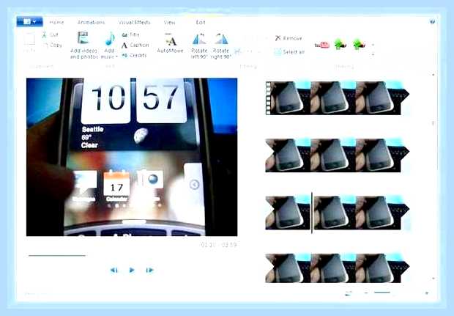Click the Rotate right 90° icon
The image size is (454, 316).
tap(221, 39)
